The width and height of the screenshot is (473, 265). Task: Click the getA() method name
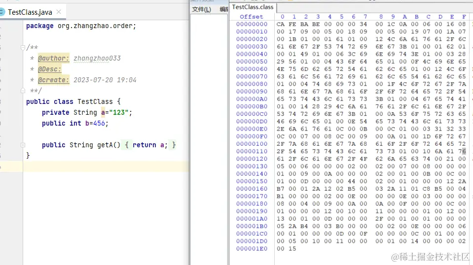point(109,145)
